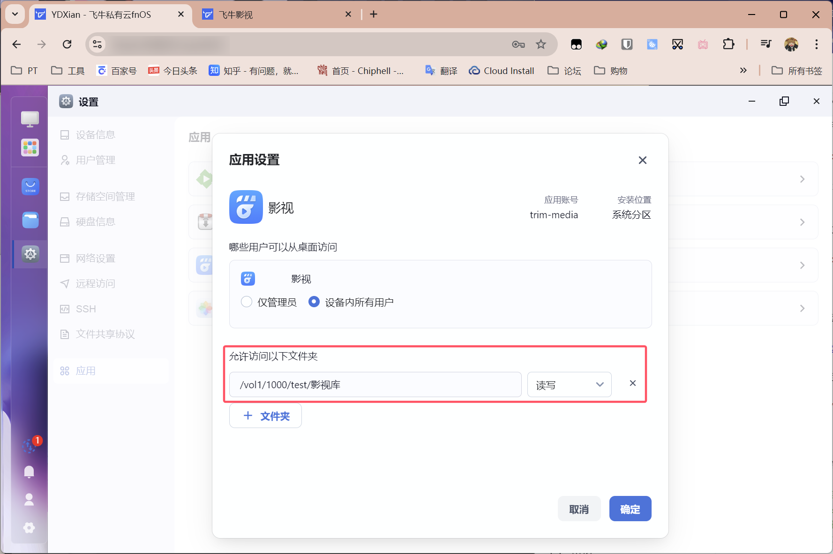Click the folder path field /vol1/1000/test/影视库
The width and height of the screenshot is (833, 554).
pos(375,384)
